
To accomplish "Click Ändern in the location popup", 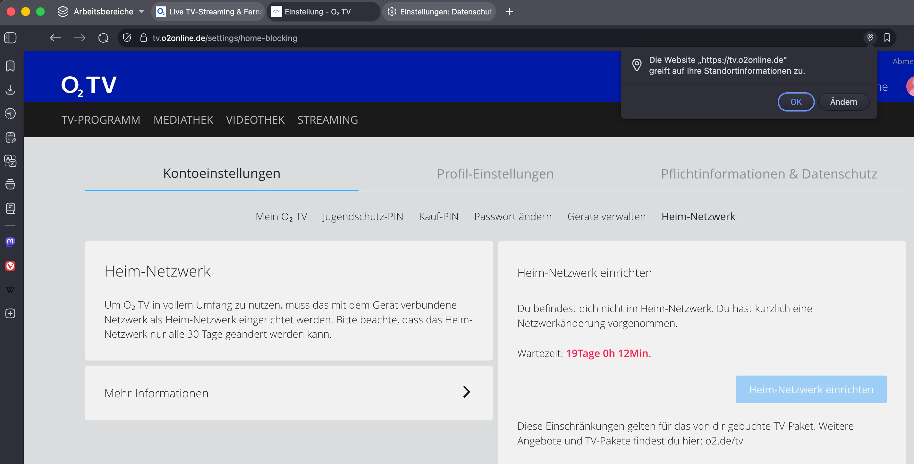I will [843, 102].
